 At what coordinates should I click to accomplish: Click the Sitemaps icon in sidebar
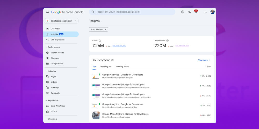pyautogui.click(x=47, y=87)
